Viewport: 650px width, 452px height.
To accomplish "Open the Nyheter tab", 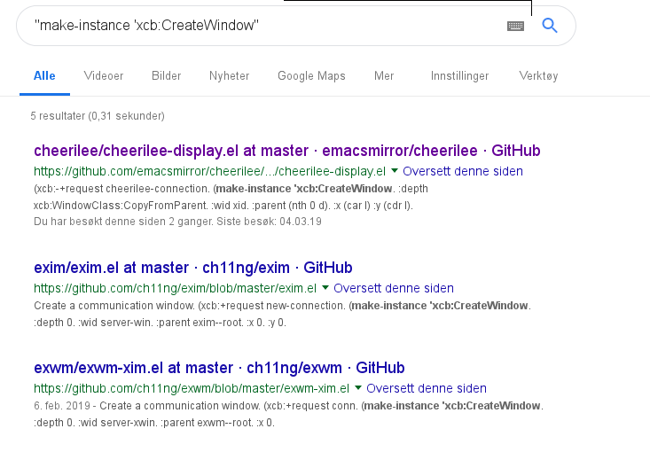I will tap(230, 76).
